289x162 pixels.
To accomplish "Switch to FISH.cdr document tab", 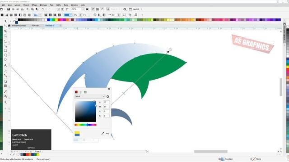I will 35,26.
